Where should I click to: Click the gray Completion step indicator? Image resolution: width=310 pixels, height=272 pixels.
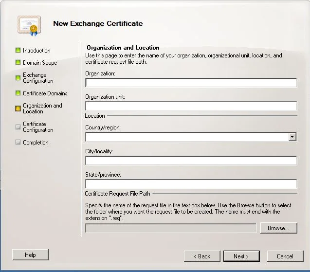(18, 142)
